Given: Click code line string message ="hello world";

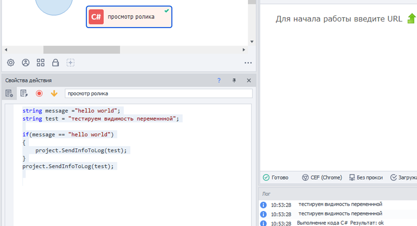Looking at the screenshot, I should tap(71, 110).
